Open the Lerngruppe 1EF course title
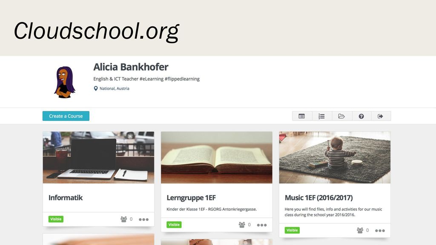 pos(191,198)
